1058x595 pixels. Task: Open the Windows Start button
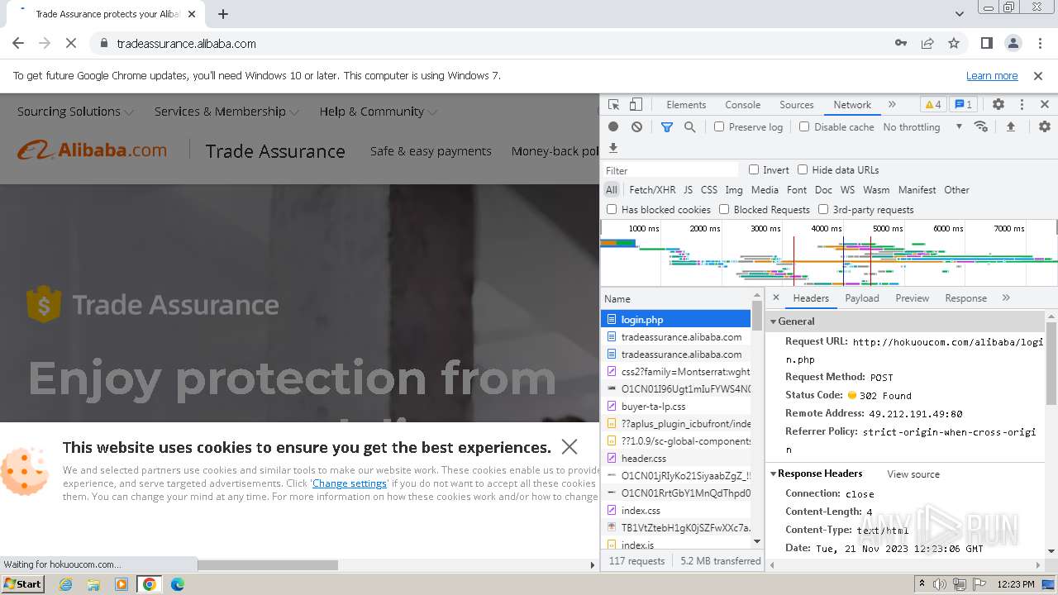tap(22, 583)
